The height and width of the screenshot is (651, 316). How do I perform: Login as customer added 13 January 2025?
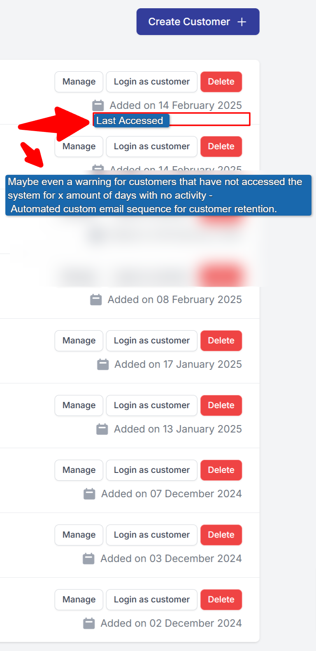152,405
